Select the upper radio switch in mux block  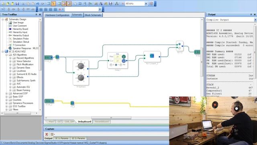coord(179,44)
